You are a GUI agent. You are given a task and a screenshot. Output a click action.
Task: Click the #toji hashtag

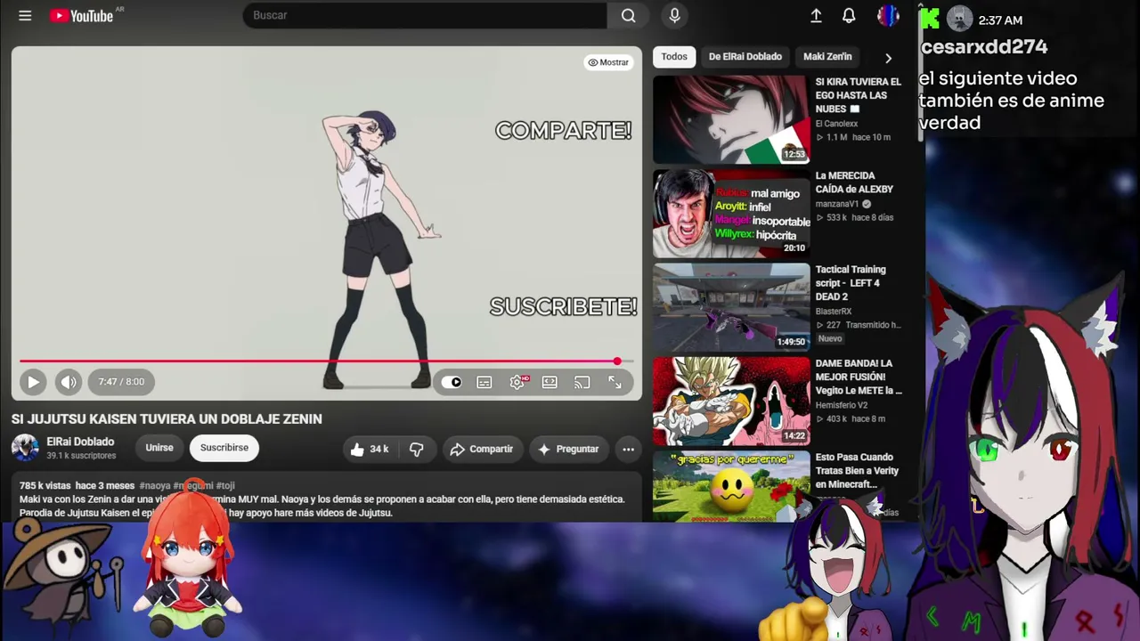pos(225,486)
